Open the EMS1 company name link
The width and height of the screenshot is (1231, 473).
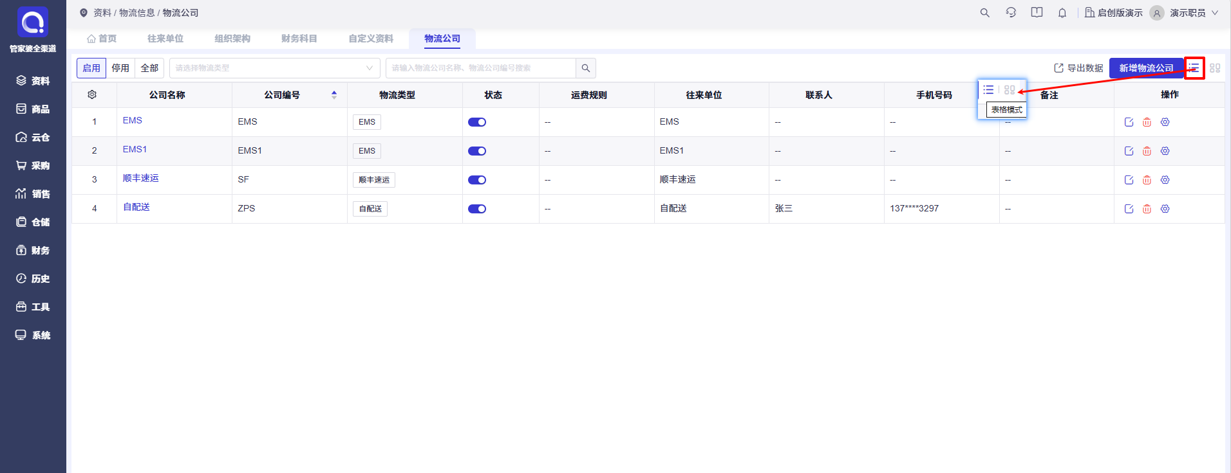click(x=135, y=149)
